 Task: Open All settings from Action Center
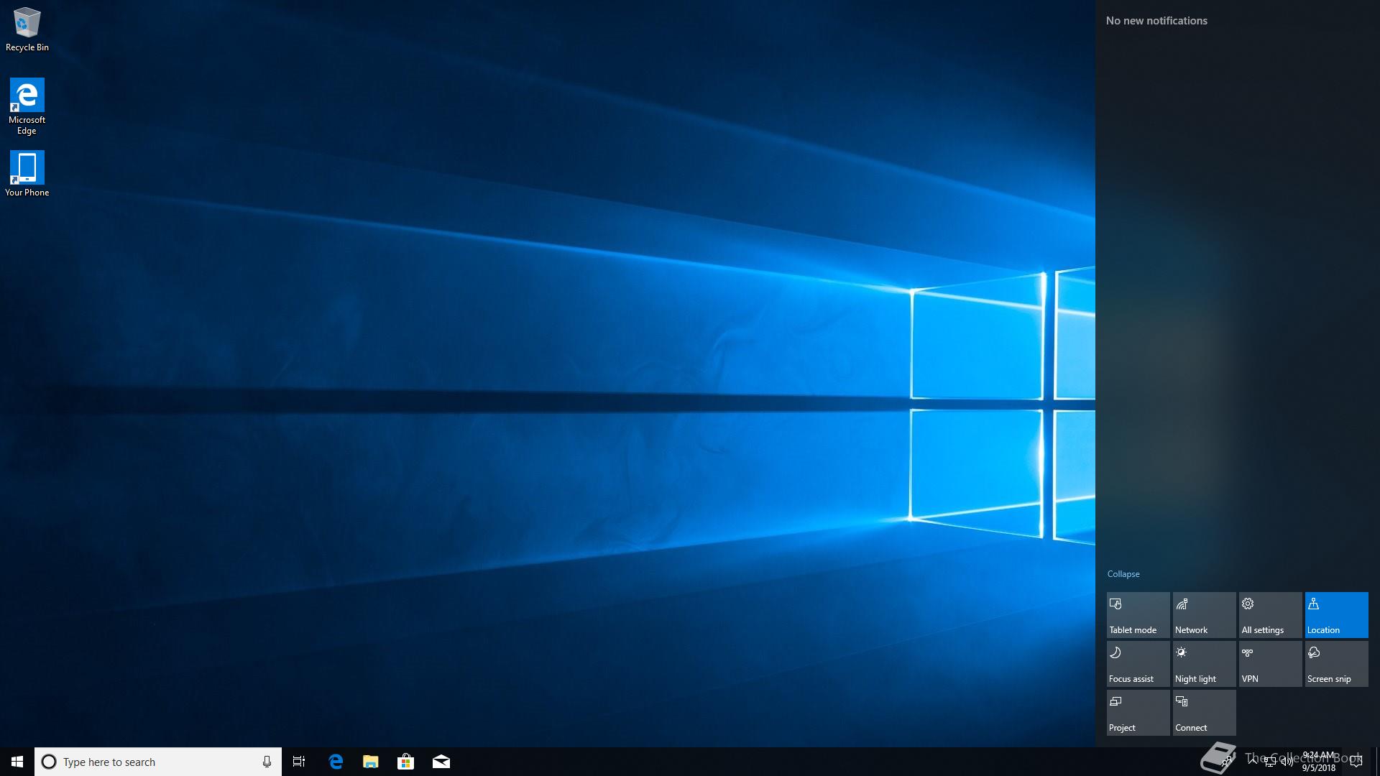click(1270, 615)
